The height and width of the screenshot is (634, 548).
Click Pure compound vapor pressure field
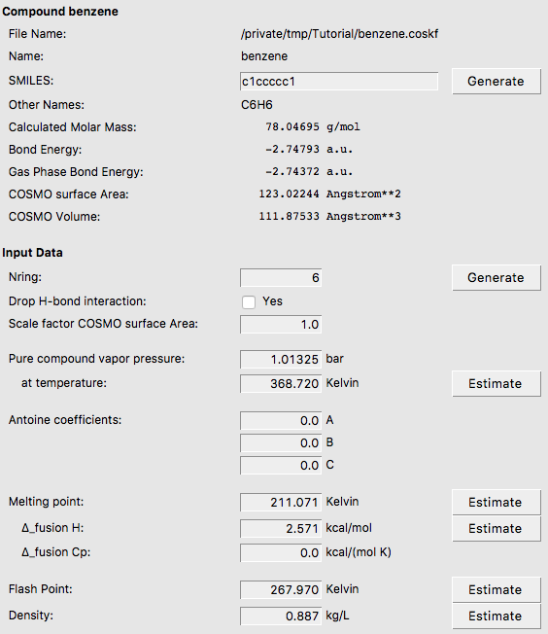click(x=281, y=359)
